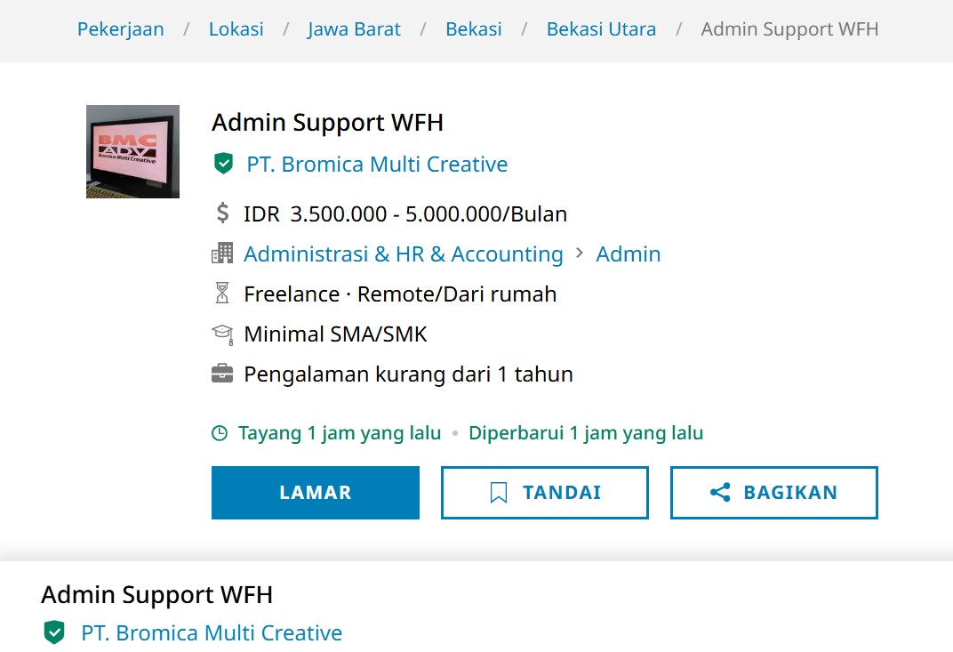The height and width of the screenshot is (652, 953).
Task: Click the briefcase experience icon
Action: coord(222,374)
